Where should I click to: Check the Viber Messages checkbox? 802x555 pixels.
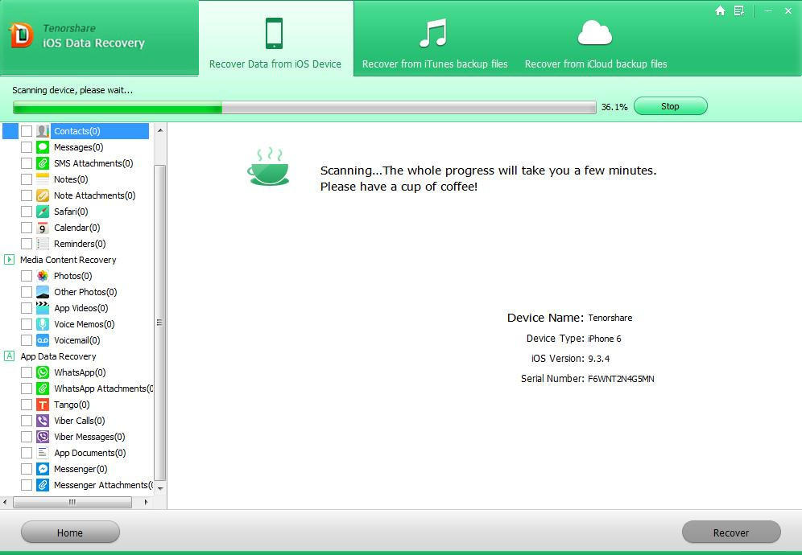27,437
